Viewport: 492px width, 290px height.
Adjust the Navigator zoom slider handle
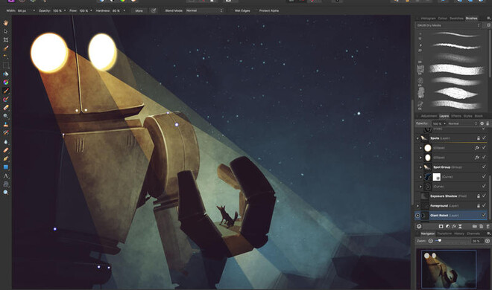(x=440, y=241)
